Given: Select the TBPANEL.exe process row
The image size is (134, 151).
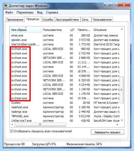Looking at the screenshot, I should coord(65,116).
